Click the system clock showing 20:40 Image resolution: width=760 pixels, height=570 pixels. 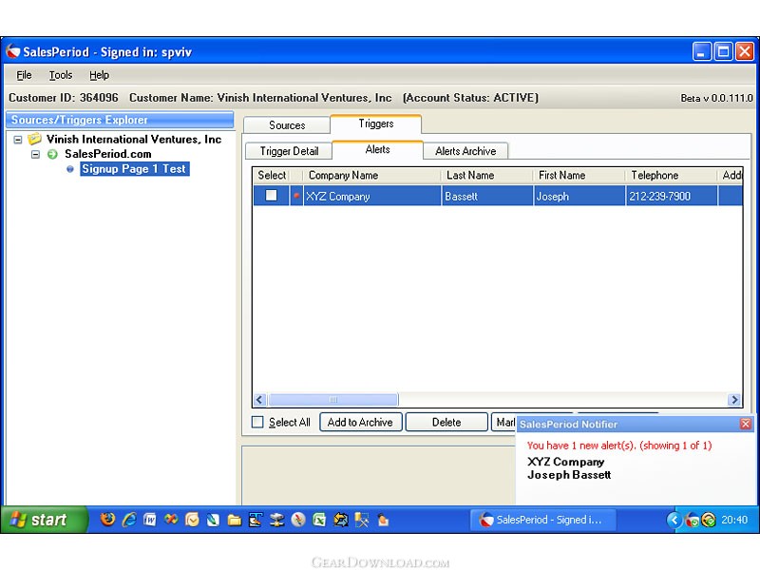coord(734,520)
